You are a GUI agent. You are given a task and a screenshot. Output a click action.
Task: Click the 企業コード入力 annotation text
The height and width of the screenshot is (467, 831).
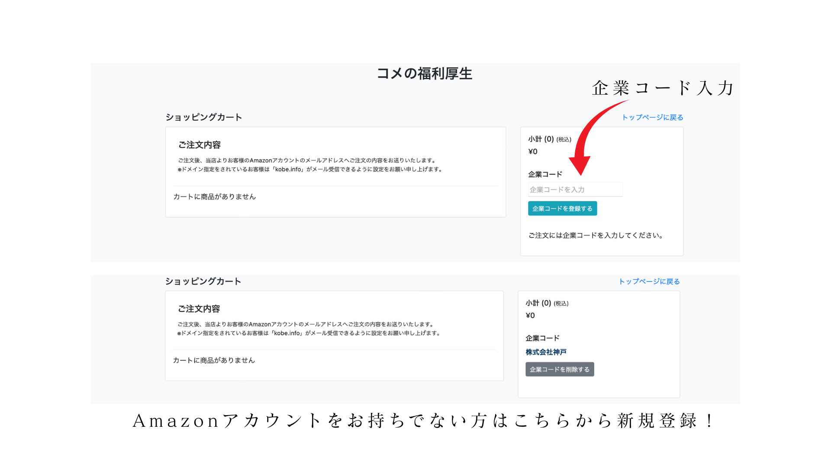click(x=663, y=88)
